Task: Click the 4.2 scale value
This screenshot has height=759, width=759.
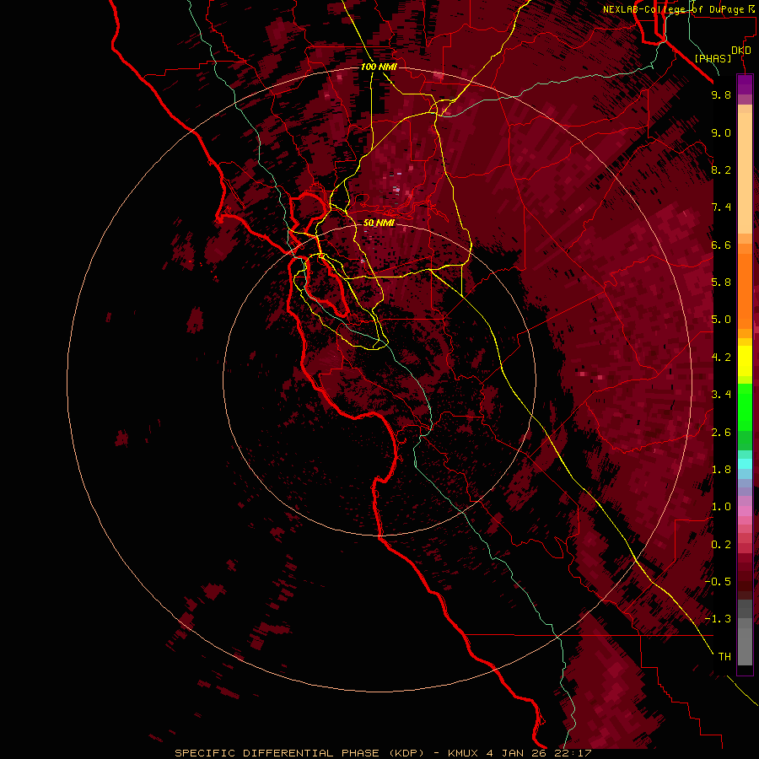Action: (x=721, y=358)
